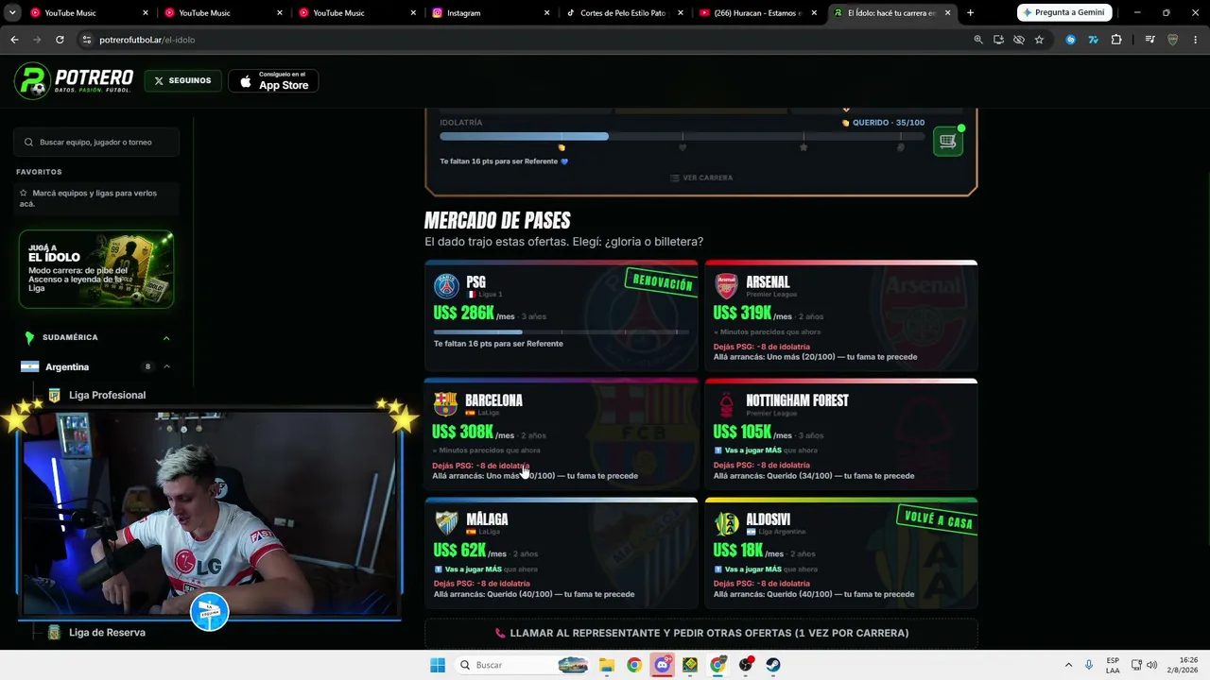This screenshot has height=680, width=1210.
Task: Open the Chrome extensions puzzle icon
Action: tap(1116, 40)
